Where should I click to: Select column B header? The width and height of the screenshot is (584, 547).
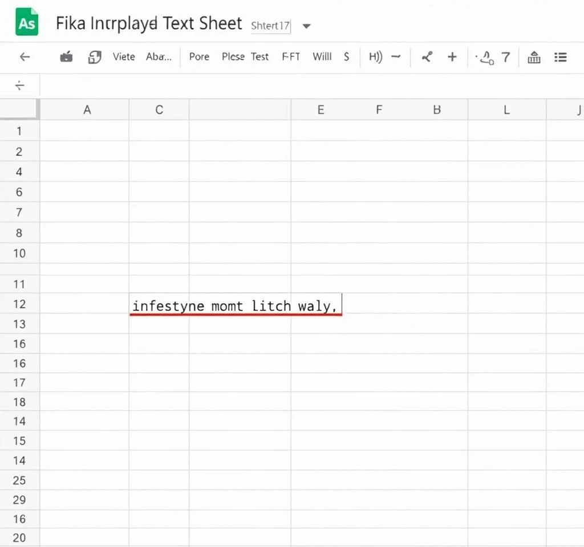coord(437,110)
